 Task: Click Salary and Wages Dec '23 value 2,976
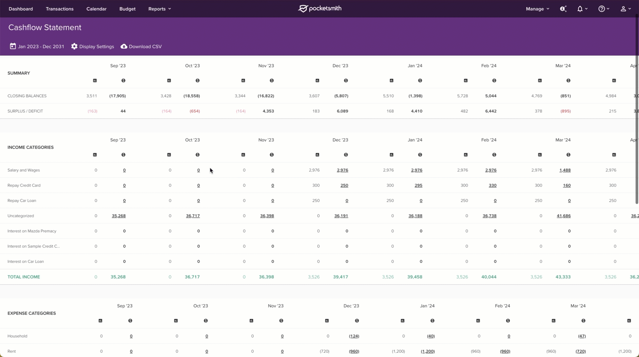pyautogui.click(x=342, y=170)
